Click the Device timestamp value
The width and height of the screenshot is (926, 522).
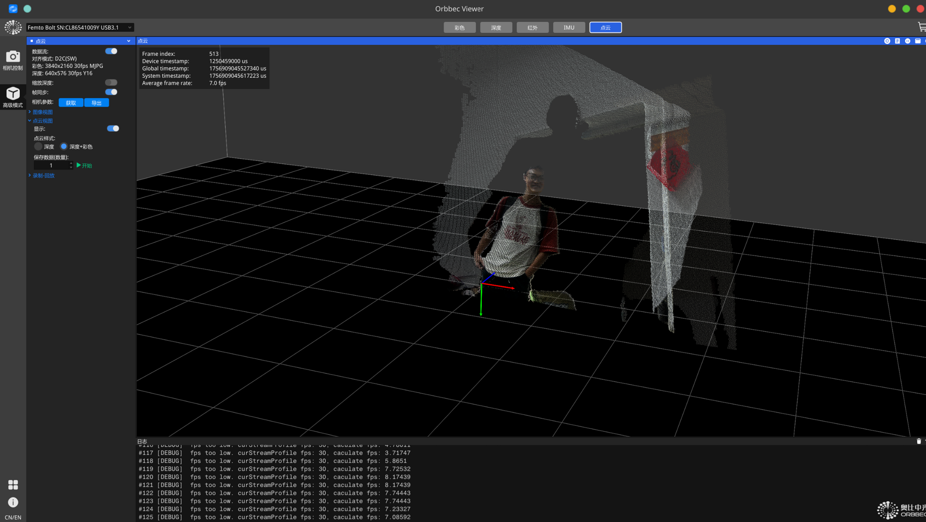coord(228,61)
